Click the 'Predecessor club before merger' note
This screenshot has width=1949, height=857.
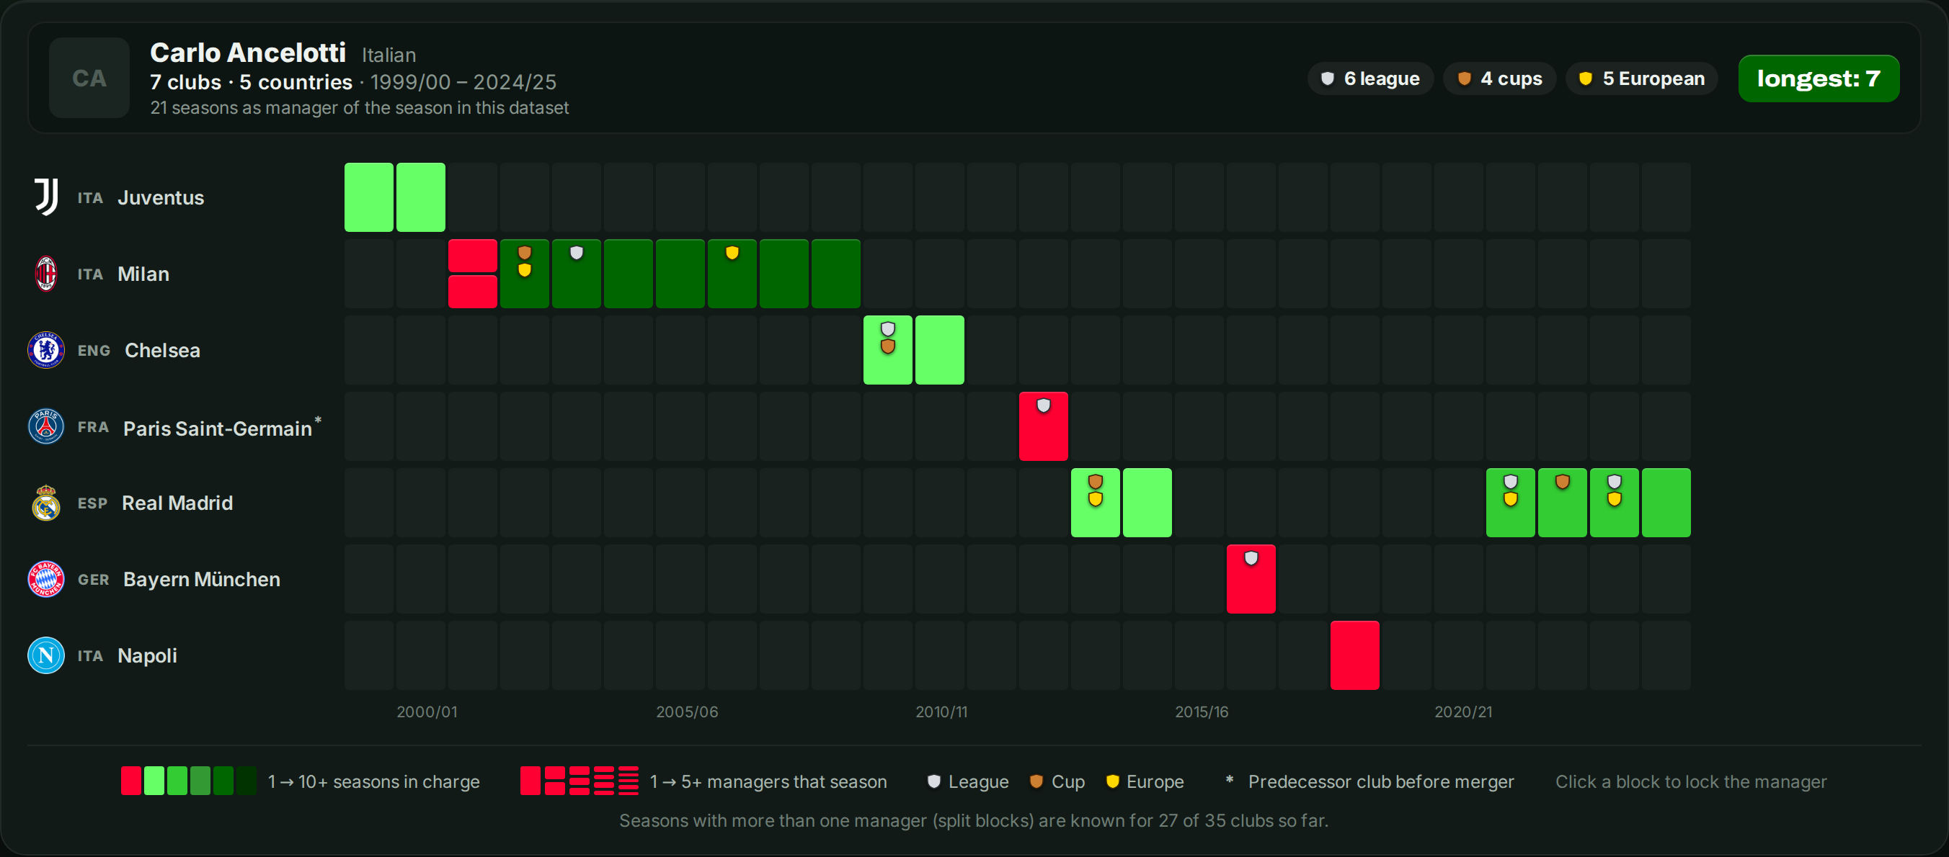point(1381,781)
